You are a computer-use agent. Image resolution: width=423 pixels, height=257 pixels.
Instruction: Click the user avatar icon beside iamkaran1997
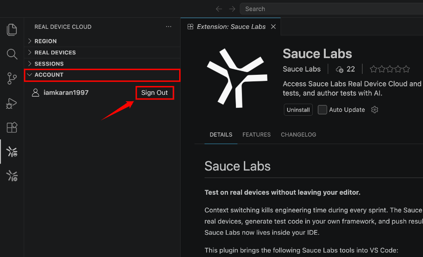35,92
